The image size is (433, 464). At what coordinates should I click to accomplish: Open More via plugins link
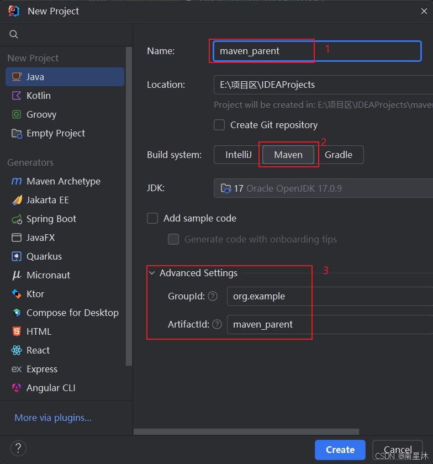(x=53, y=418)
